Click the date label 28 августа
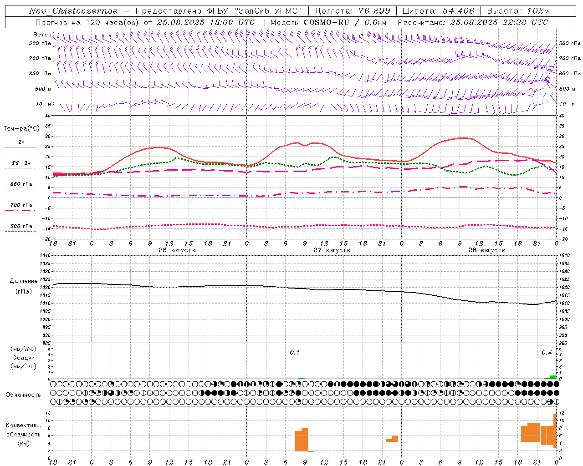 point(487,250)
